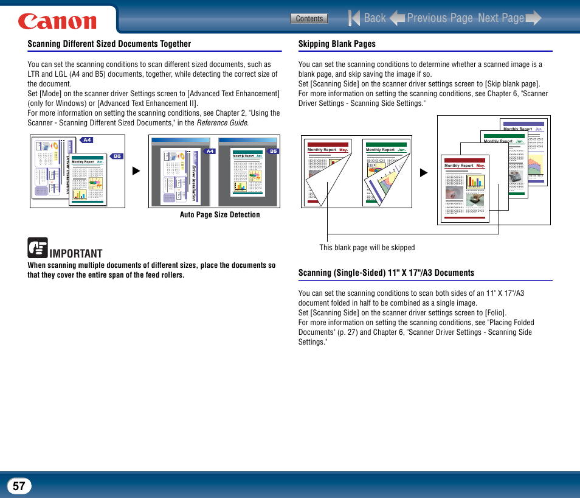
Task: Click text 'Driver Settings - Scanning Side Settings."'
Action: [362, 103]
